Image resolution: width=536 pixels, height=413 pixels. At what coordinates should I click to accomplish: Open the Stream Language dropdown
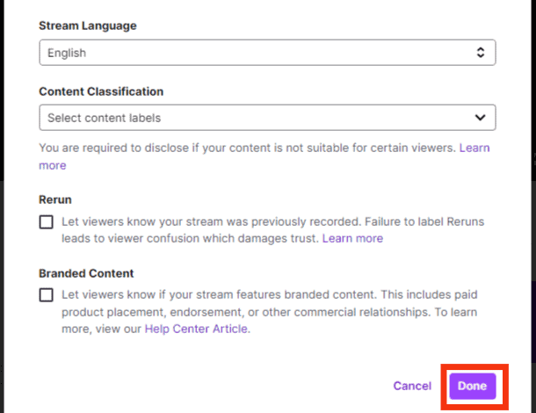point(267,53)
